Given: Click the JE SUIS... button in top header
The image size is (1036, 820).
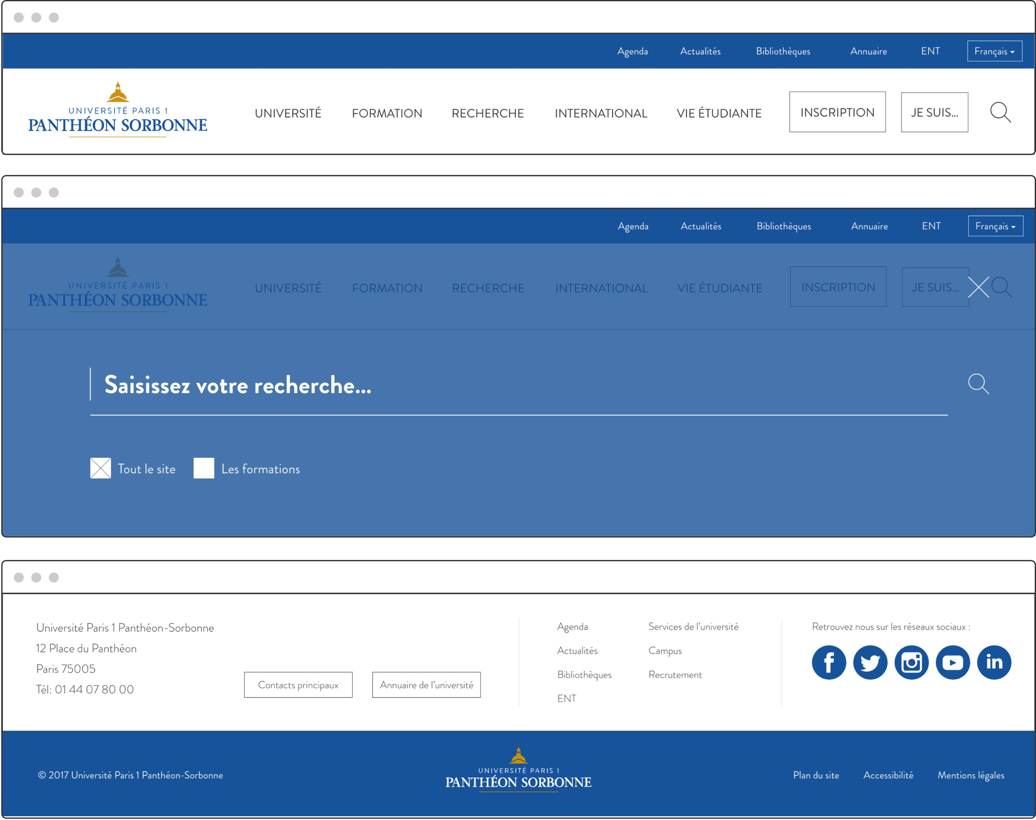Looking at the screenshot, I should [934, 112].
